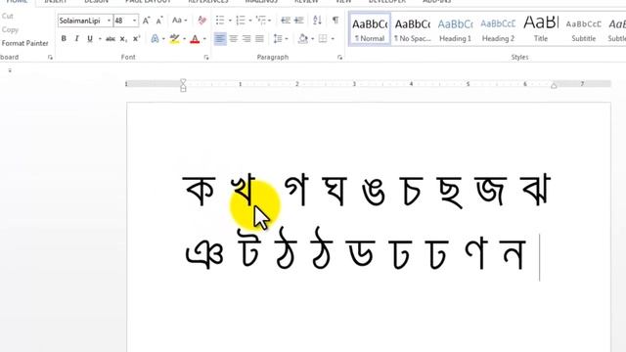The width and height of the screenshot is (626, 352).
Task: Click the letter ন at second line end
Action: (x=514, y=254)
